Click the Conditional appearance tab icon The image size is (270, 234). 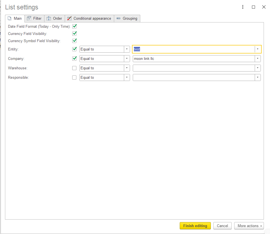pyautogui.click(x=69, y=18)
